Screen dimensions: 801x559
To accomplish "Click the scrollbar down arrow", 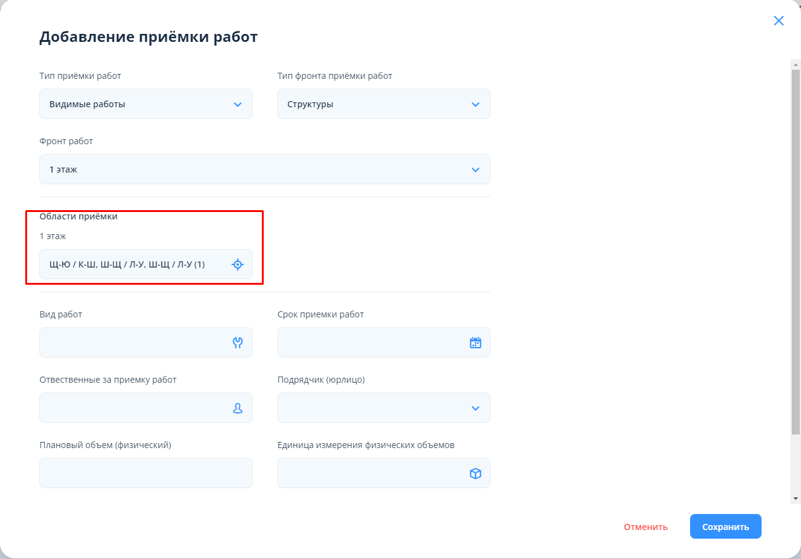I will click(x=795, y=498).
